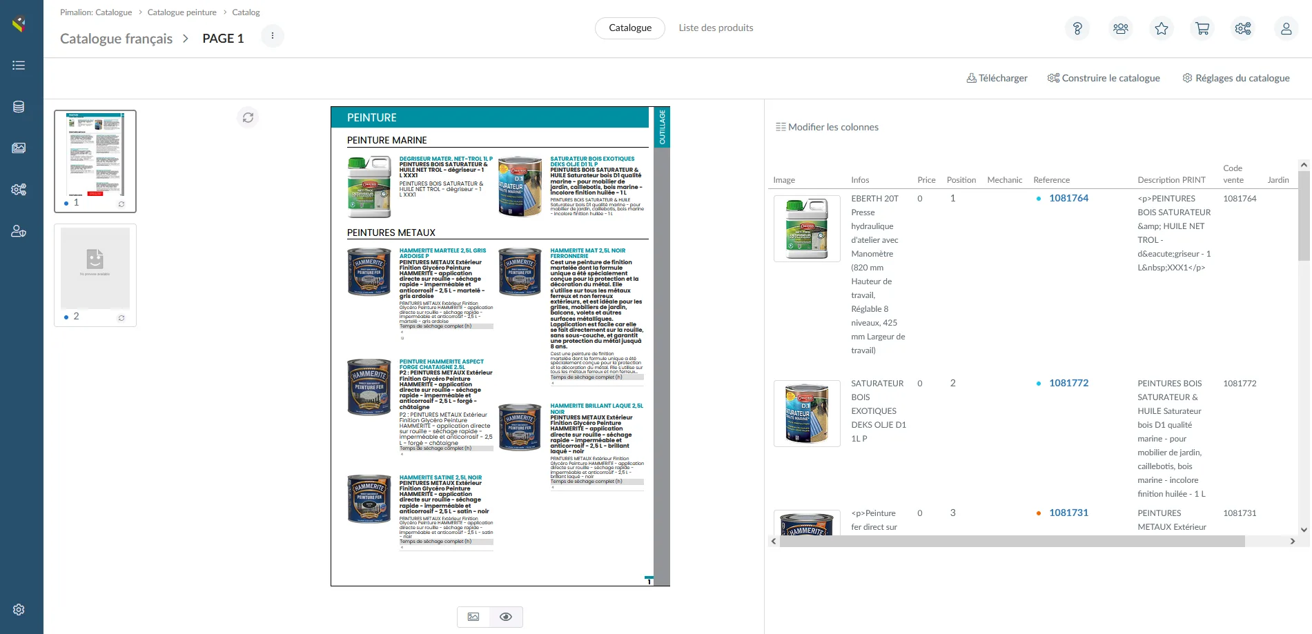This screenshot has height=634, width=1312.
Task: Click the Price column header
Action: point(926,180)
